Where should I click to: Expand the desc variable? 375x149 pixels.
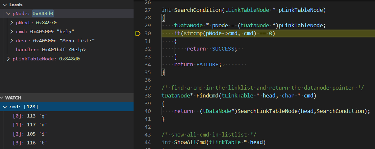click(x=12, y=41)
